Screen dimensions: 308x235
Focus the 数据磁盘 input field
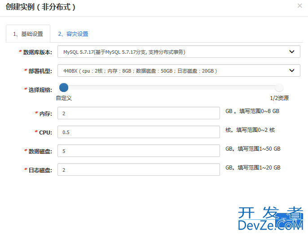(139, 151)
